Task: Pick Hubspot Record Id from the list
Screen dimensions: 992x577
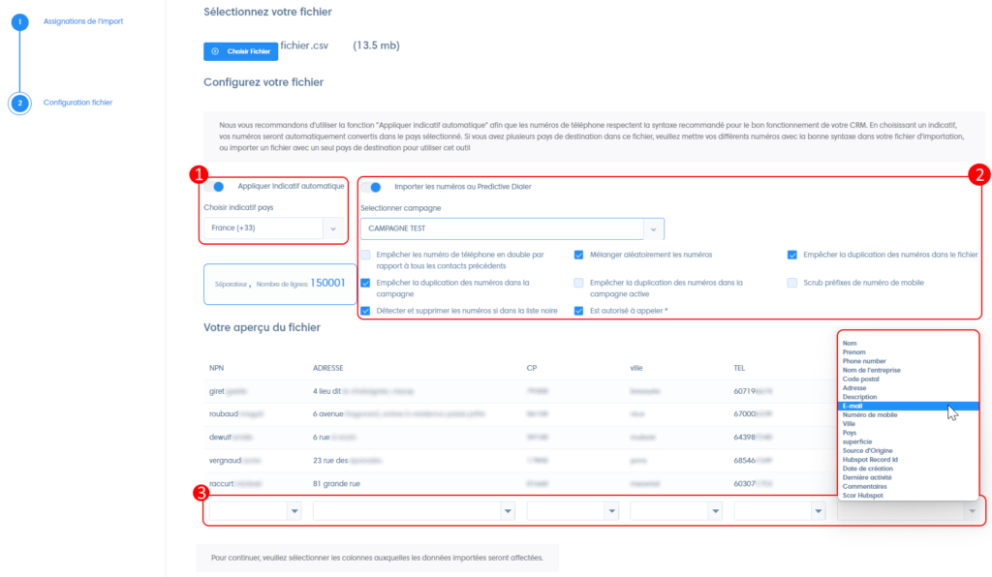Action: [x=870, y=459]
